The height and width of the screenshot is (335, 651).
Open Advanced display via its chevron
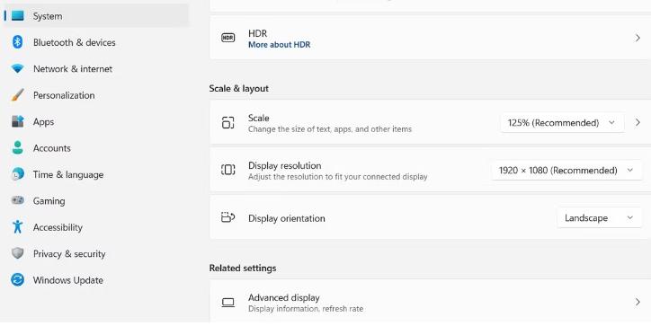point(638,302)
